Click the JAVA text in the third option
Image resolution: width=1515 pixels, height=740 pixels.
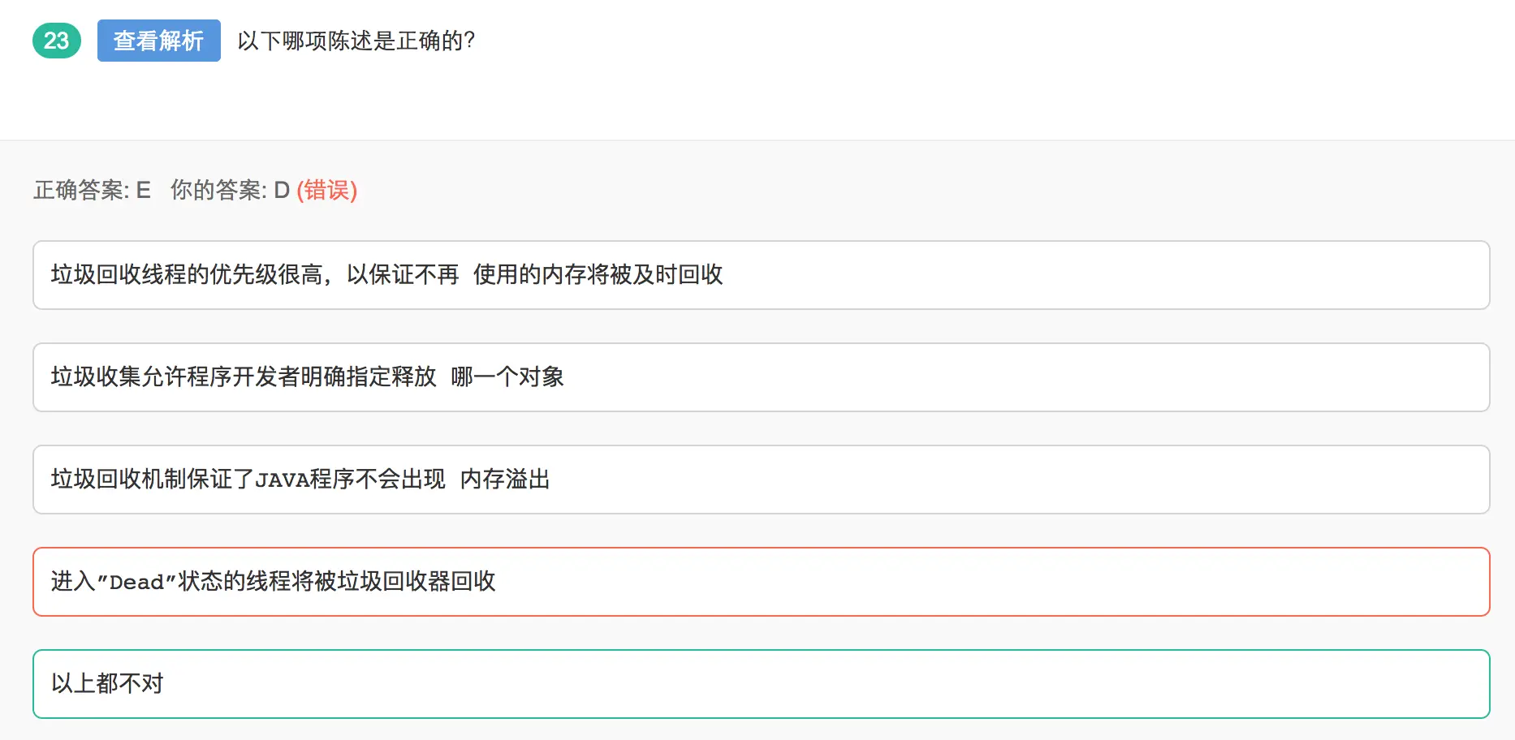(x=283, y=480)
